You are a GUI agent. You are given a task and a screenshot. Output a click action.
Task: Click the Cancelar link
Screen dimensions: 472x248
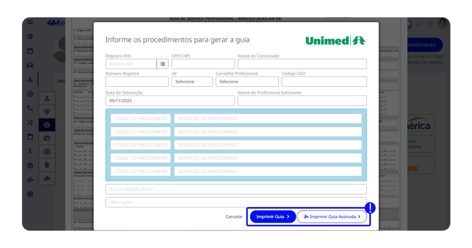click(234, 217)
